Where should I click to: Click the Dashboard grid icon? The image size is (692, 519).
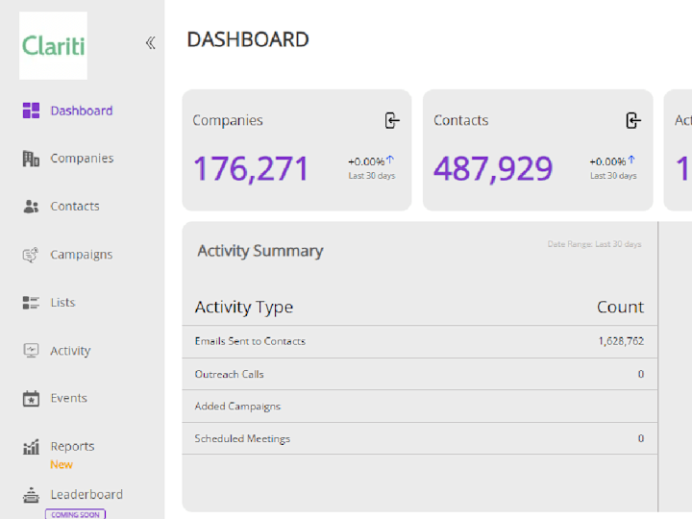[31, 111]
